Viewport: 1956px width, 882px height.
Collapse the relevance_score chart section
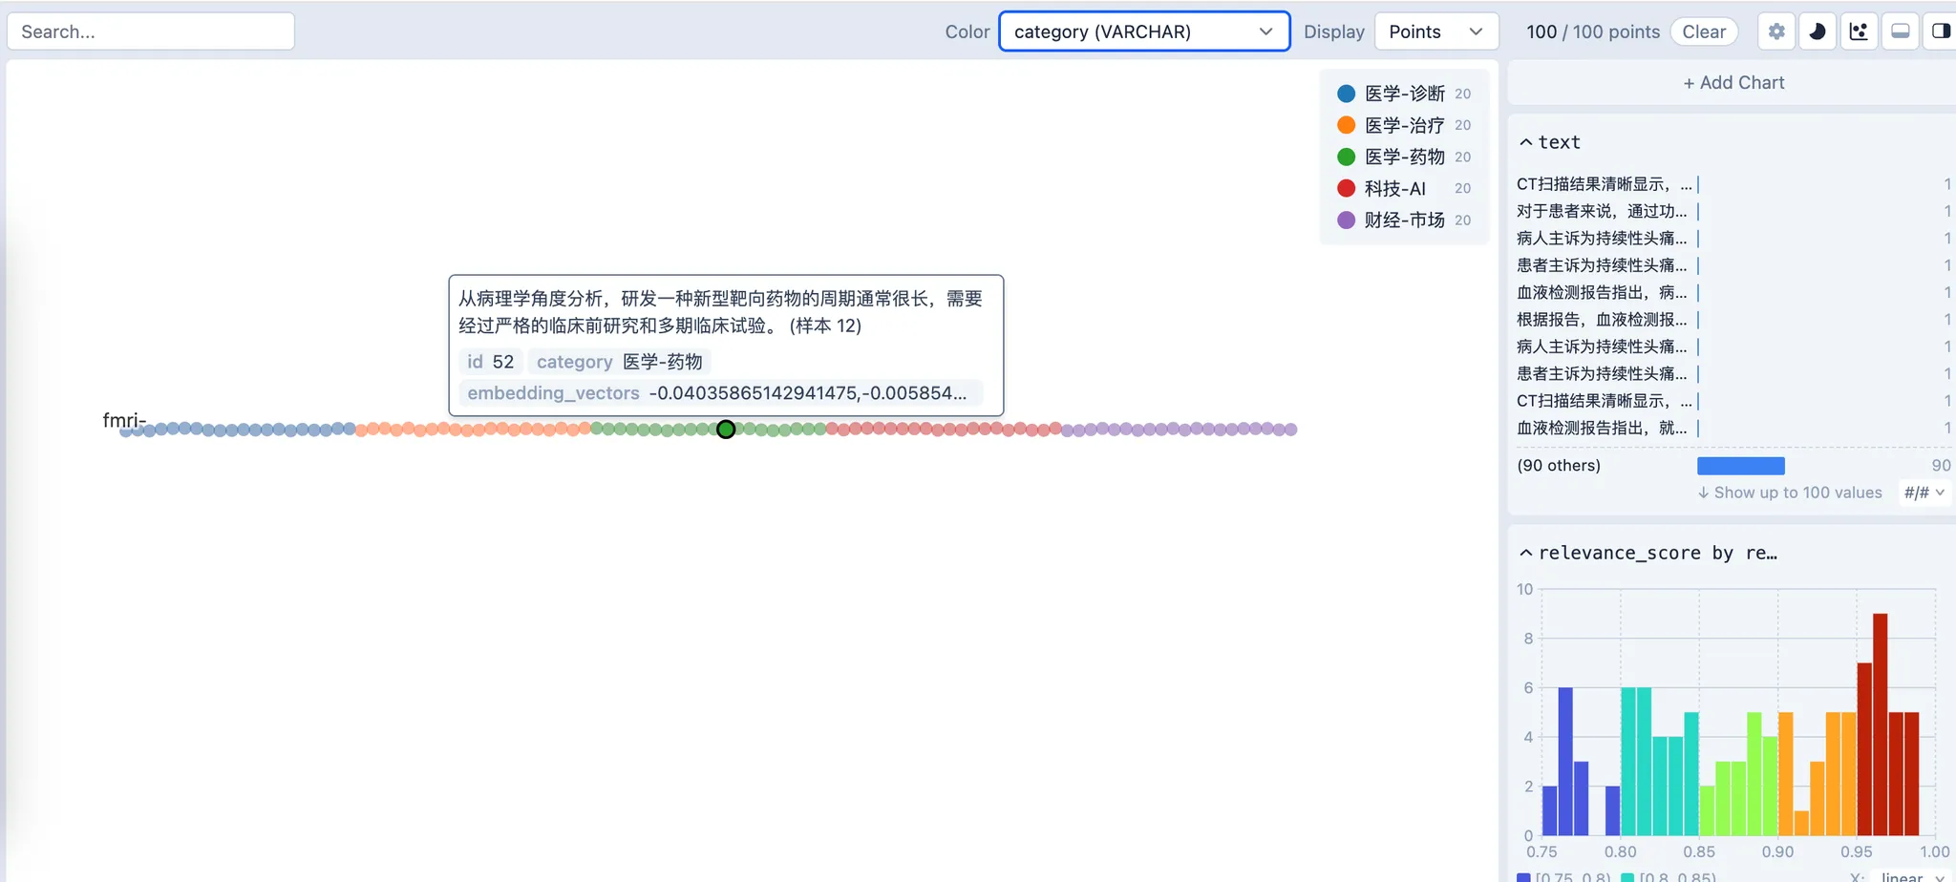tap(1526, 553)
